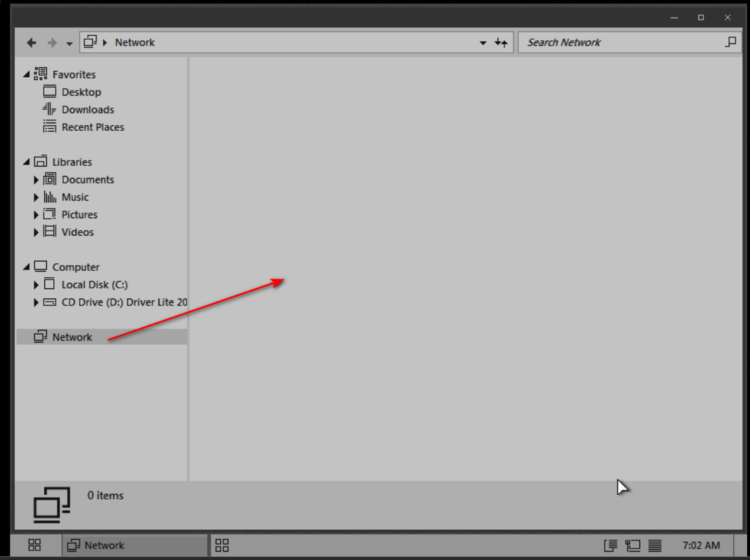Open the Pictures library
Image resolution: width=750 pixels, height=560 pixels.
pyautogui.click(x=79, y=215)
